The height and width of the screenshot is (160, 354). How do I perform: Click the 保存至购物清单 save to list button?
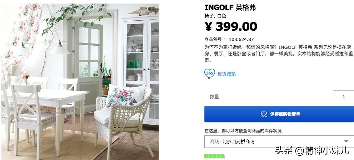point(279,114)
